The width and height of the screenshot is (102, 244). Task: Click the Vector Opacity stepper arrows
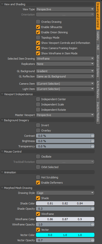(x=93, y=240)
